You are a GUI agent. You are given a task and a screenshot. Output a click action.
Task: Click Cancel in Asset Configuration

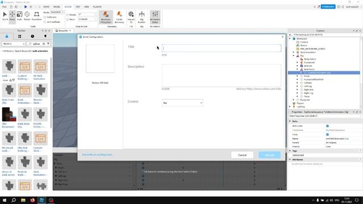(x=242, y=155)
